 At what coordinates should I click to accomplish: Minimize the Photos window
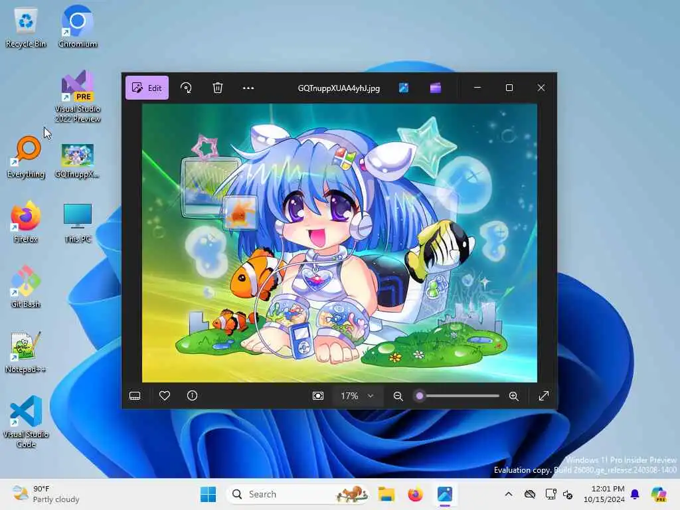click(477, 88)
